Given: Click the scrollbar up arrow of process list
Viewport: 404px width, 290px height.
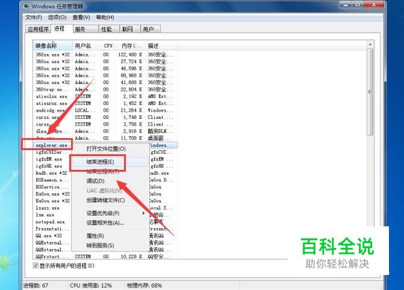Looking at the screenshot, I should [370, 44].
